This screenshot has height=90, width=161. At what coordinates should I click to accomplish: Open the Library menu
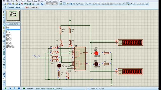coord(41,1)
